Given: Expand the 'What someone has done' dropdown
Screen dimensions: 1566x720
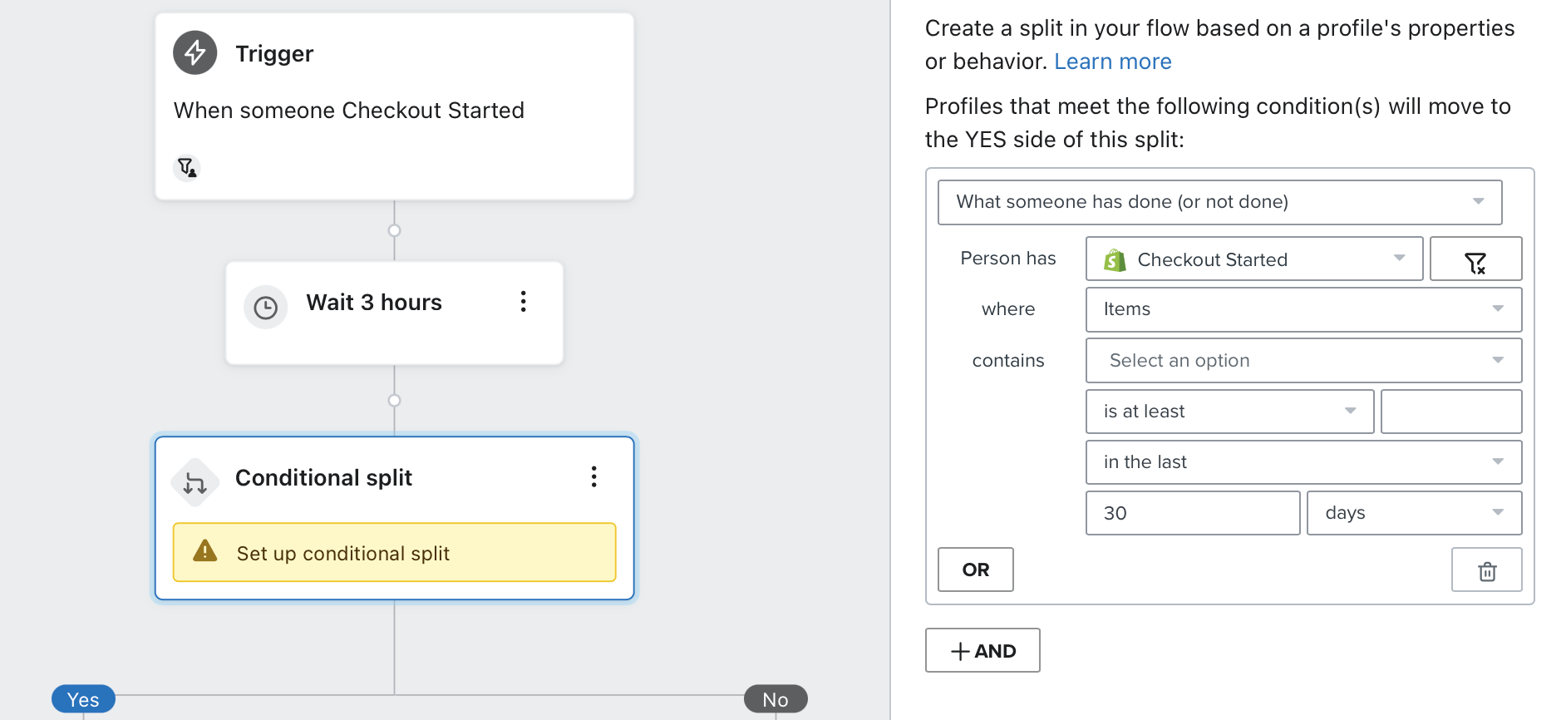Looking at the screenshot, I should click(x=1219, y=202).
